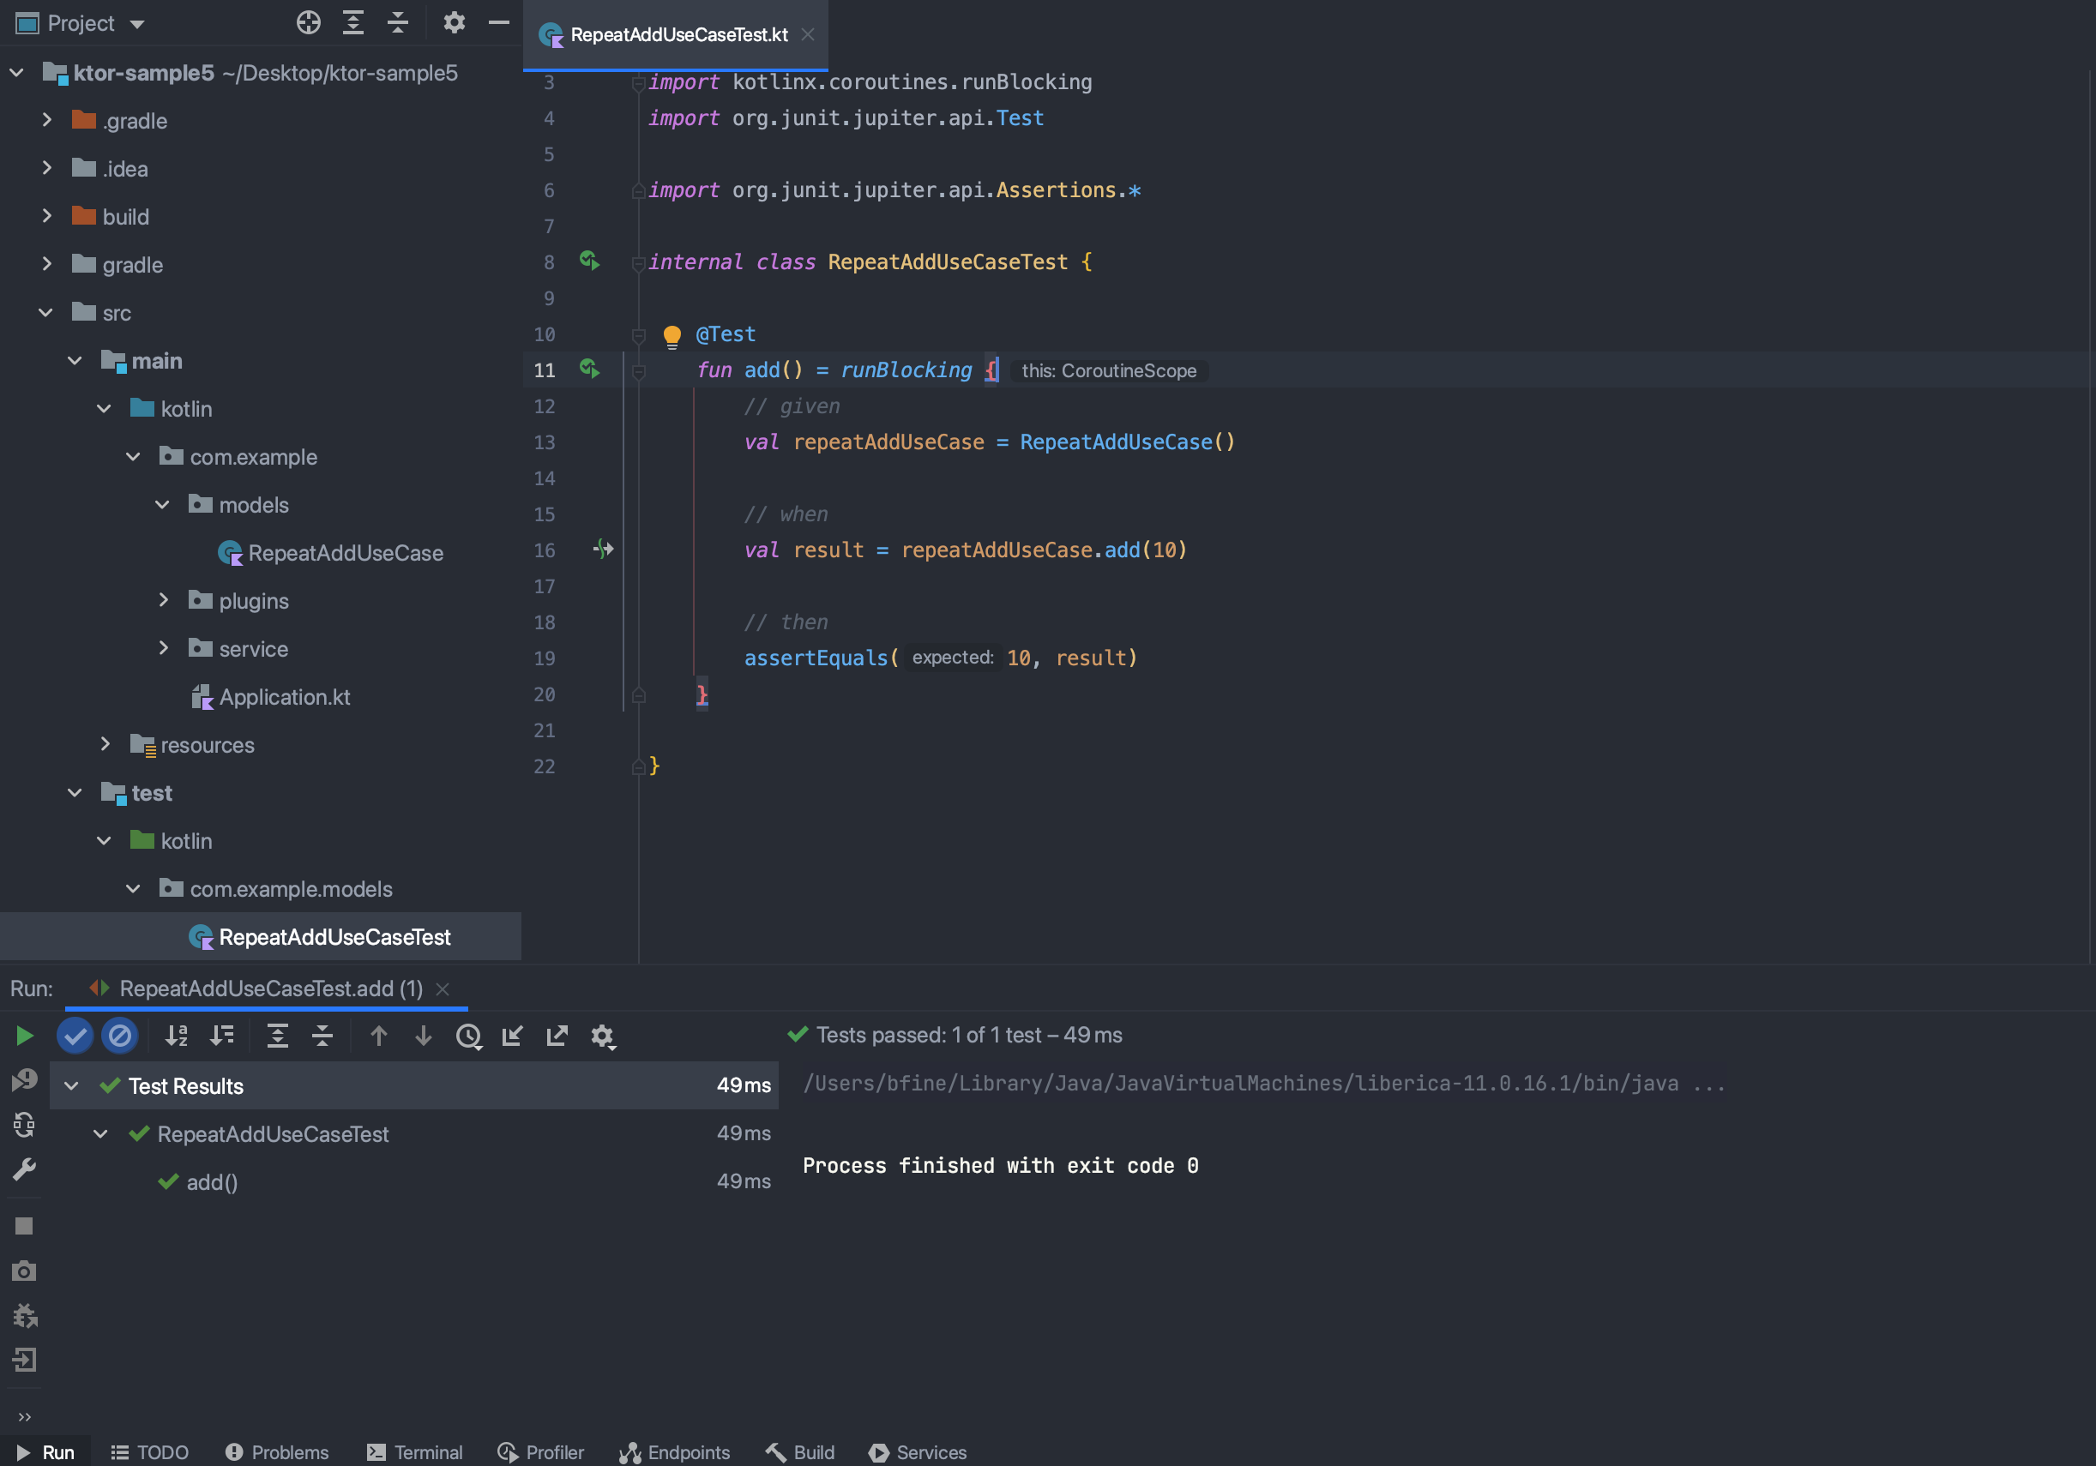
Task: Open the Project view dropdown
Action: click(x=137, y=24)
